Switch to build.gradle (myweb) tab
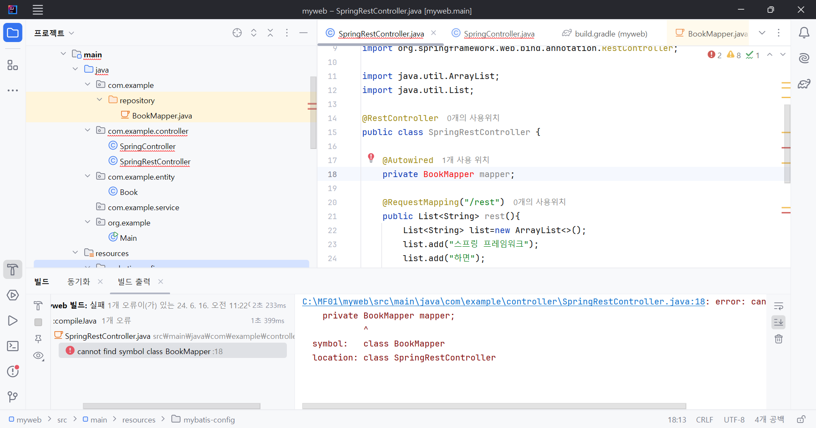The height and width of the screenshot is (428, 816). [x=605, y=34]
